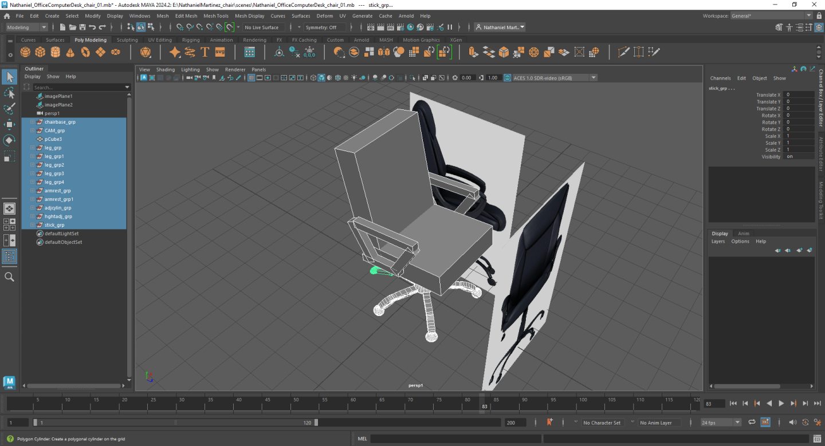Create a polygon cube from the shelf
This screenshot has width=825, height=446.
pyautogui.click(x=40, y=52)
